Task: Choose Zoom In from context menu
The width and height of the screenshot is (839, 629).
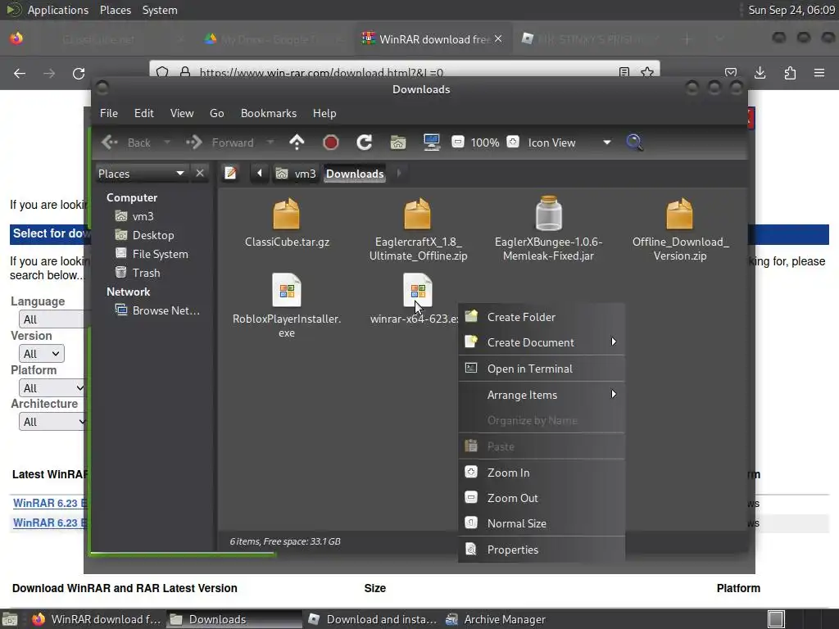Action: 542,473
